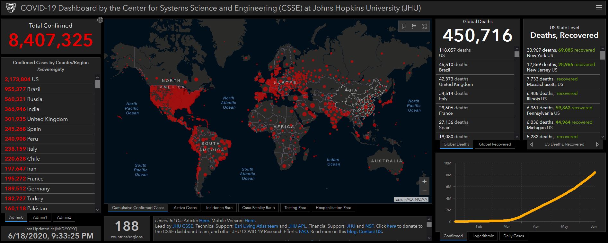The image size is (608, 243).
Task: Select France 29,606 deaths entry
Action: coord(476,111)
